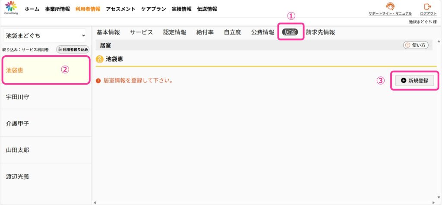Click the サポートサイト・マニュアル link

tap(390, 13)
